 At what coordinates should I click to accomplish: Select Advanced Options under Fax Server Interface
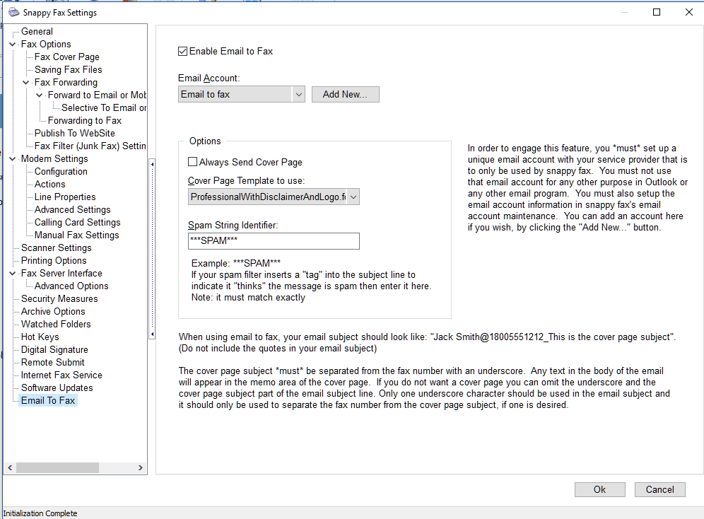(x=71, y=286)
